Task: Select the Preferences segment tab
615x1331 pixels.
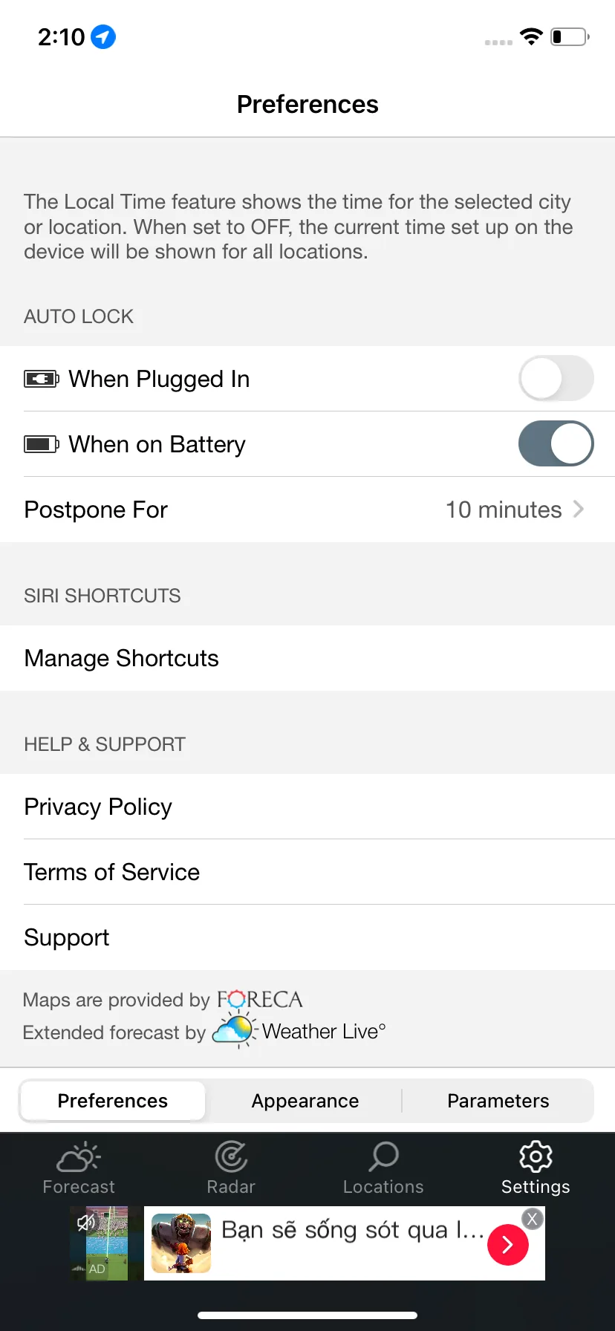Action: 113,1101
